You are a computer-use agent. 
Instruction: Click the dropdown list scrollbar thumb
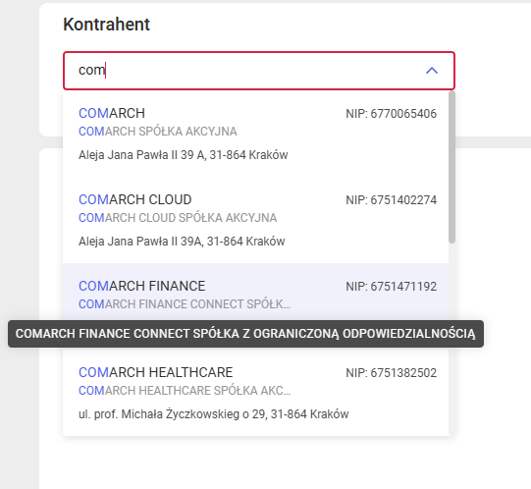pos(451,167)
